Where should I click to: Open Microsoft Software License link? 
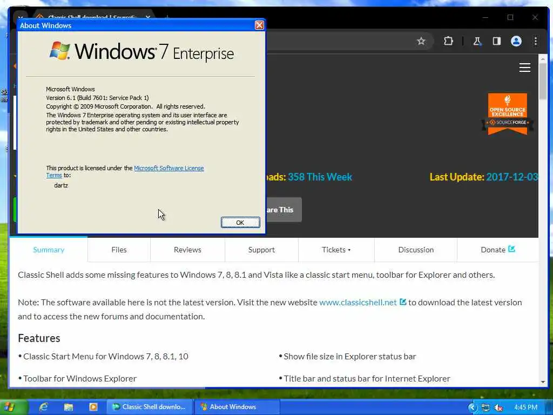[169, 168]
